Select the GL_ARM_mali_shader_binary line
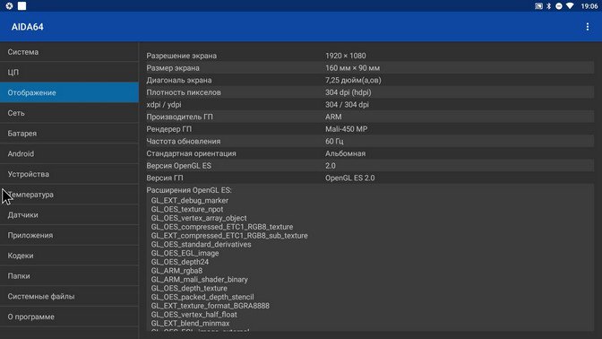Viewport: 602px width, 339px height. point(200,280)
